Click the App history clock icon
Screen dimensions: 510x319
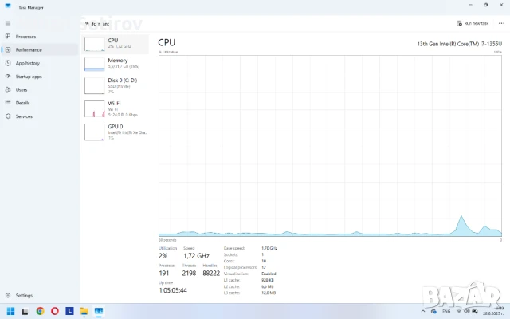(x=8, y=63)
